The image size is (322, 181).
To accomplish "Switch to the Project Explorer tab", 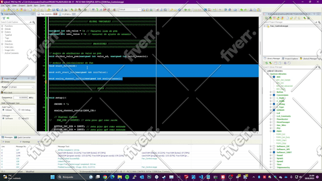I will click(290, 59).
